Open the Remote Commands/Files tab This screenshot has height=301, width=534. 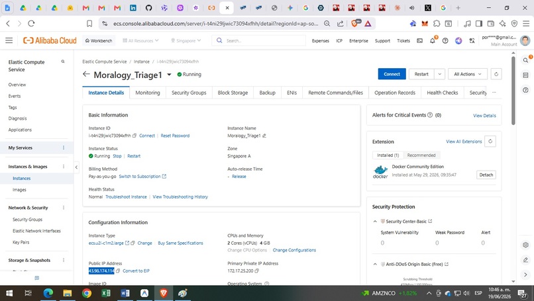coord(335,93)
